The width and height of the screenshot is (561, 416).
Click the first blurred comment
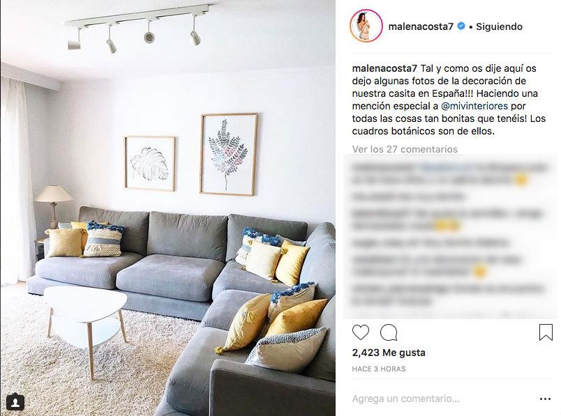coord(450,173)
